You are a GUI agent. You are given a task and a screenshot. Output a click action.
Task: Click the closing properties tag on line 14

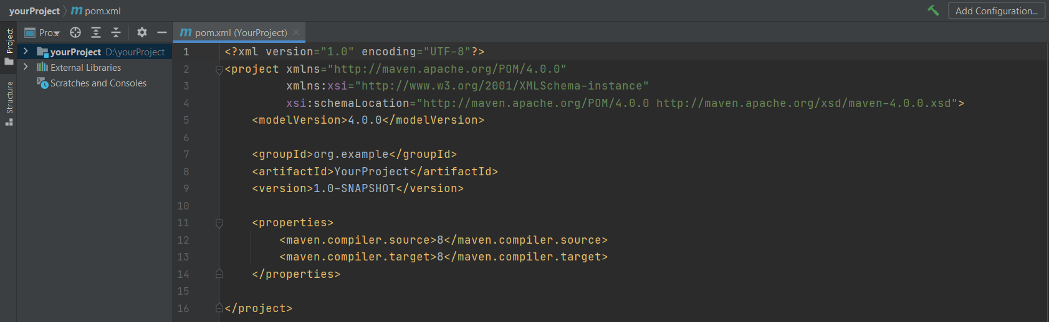296,274
